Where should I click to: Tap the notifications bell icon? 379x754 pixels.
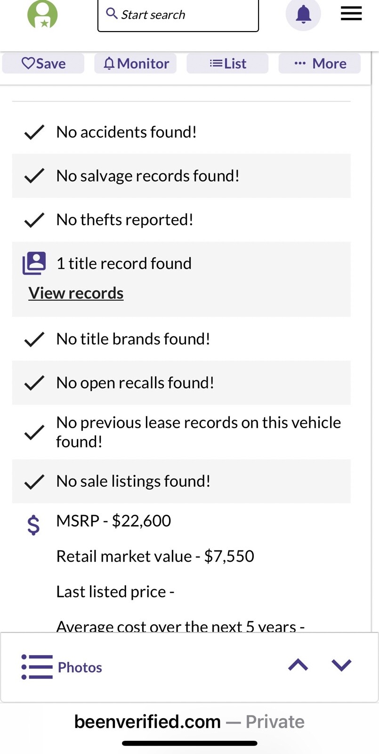[x=303, y=14]
